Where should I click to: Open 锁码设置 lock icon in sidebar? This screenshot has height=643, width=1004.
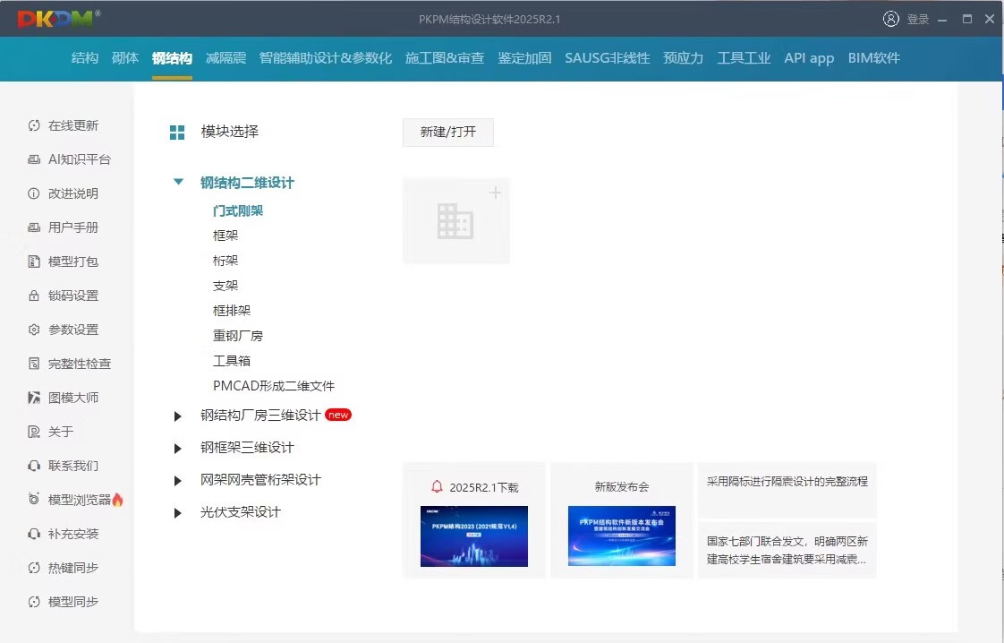pos(34,296)
